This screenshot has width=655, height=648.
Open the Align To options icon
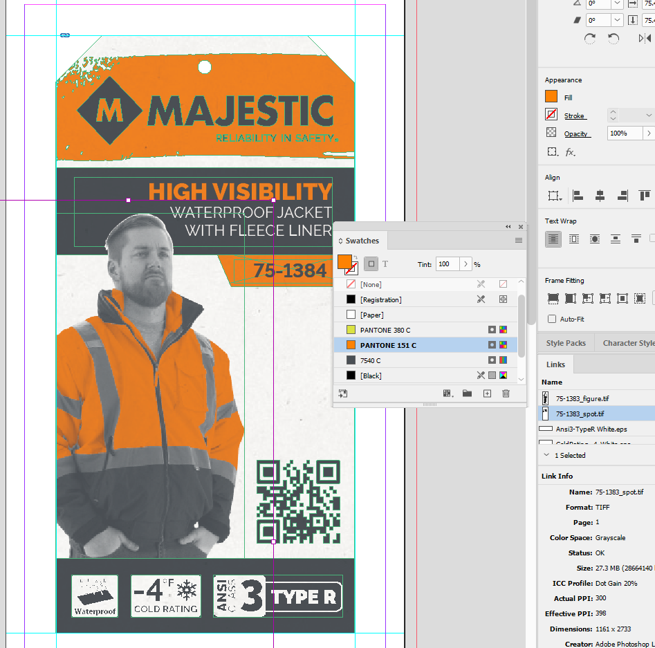click(555, 196)
